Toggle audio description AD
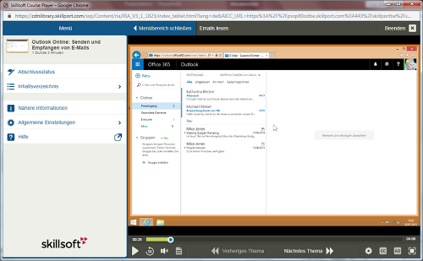This screenshot has width=423, height=261. click(398, 251)
